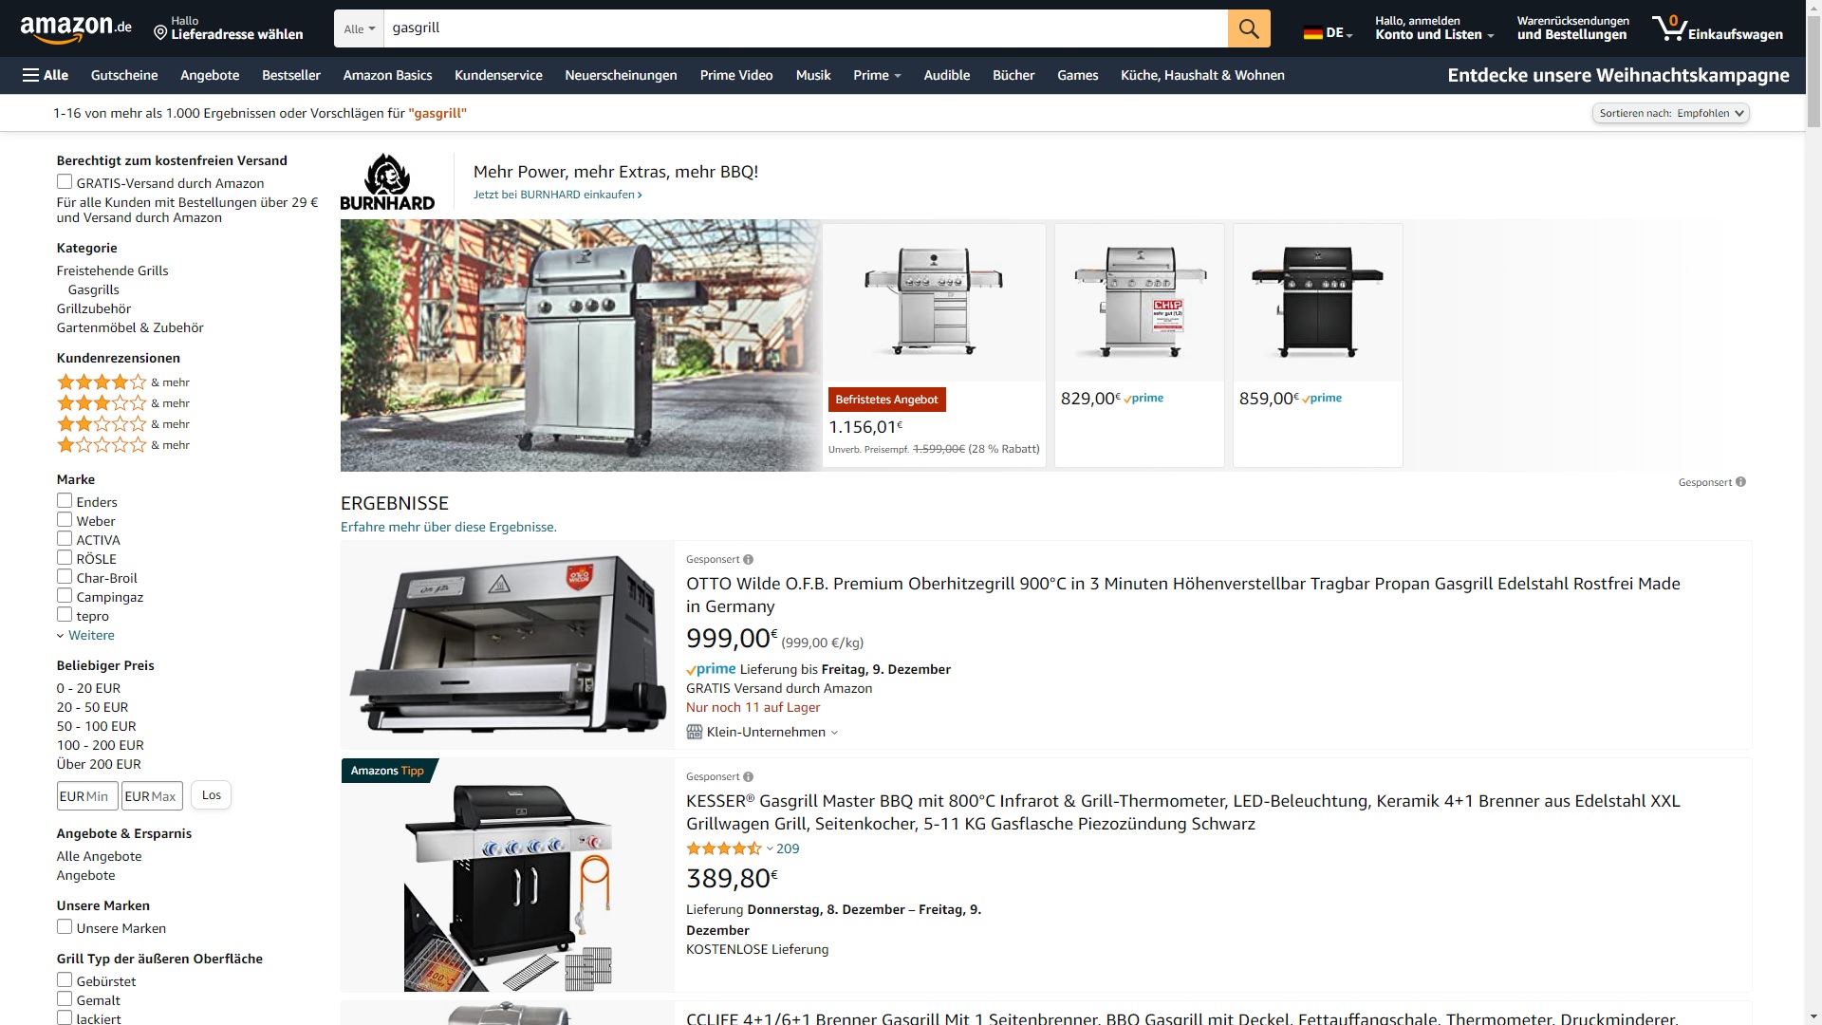Check the Enders brand filter
Screen dimensions: 1822x1025
coord(65,501)
